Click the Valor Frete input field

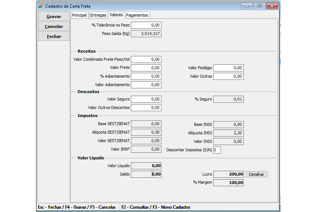point(146,68)
